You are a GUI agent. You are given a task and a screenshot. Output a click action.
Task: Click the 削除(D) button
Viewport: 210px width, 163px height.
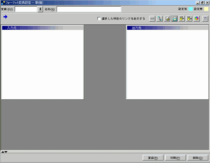(x=198, y=158)
